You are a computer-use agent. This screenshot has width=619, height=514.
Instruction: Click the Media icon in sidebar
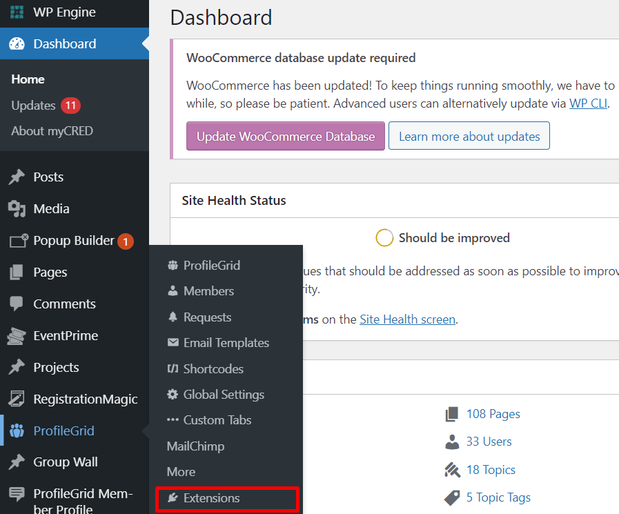[x=17, y=208]
